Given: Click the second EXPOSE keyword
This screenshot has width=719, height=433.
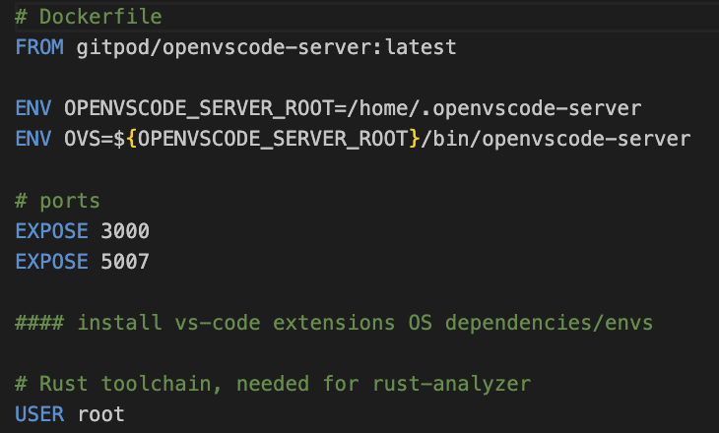Looking at the screenshot, I should tap(52, 261).
